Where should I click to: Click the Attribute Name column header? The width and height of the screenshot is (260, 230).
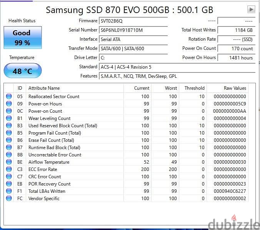(75, 88)
